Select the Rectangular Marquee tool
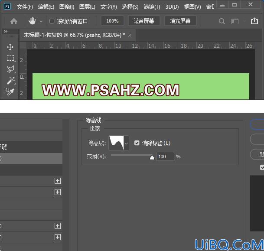Image resolution: width=264 pixels, height=251 pixels. (10, 58)
